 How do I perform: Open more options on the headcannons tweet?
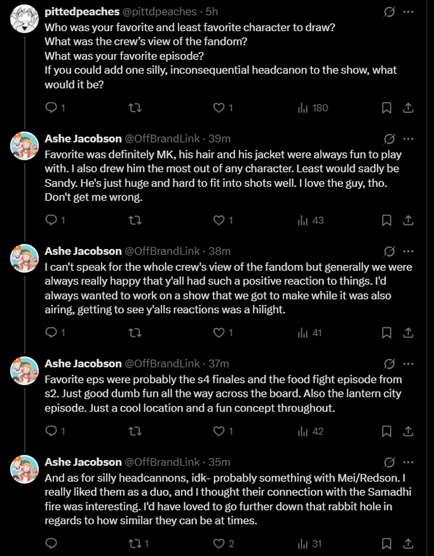408,462
